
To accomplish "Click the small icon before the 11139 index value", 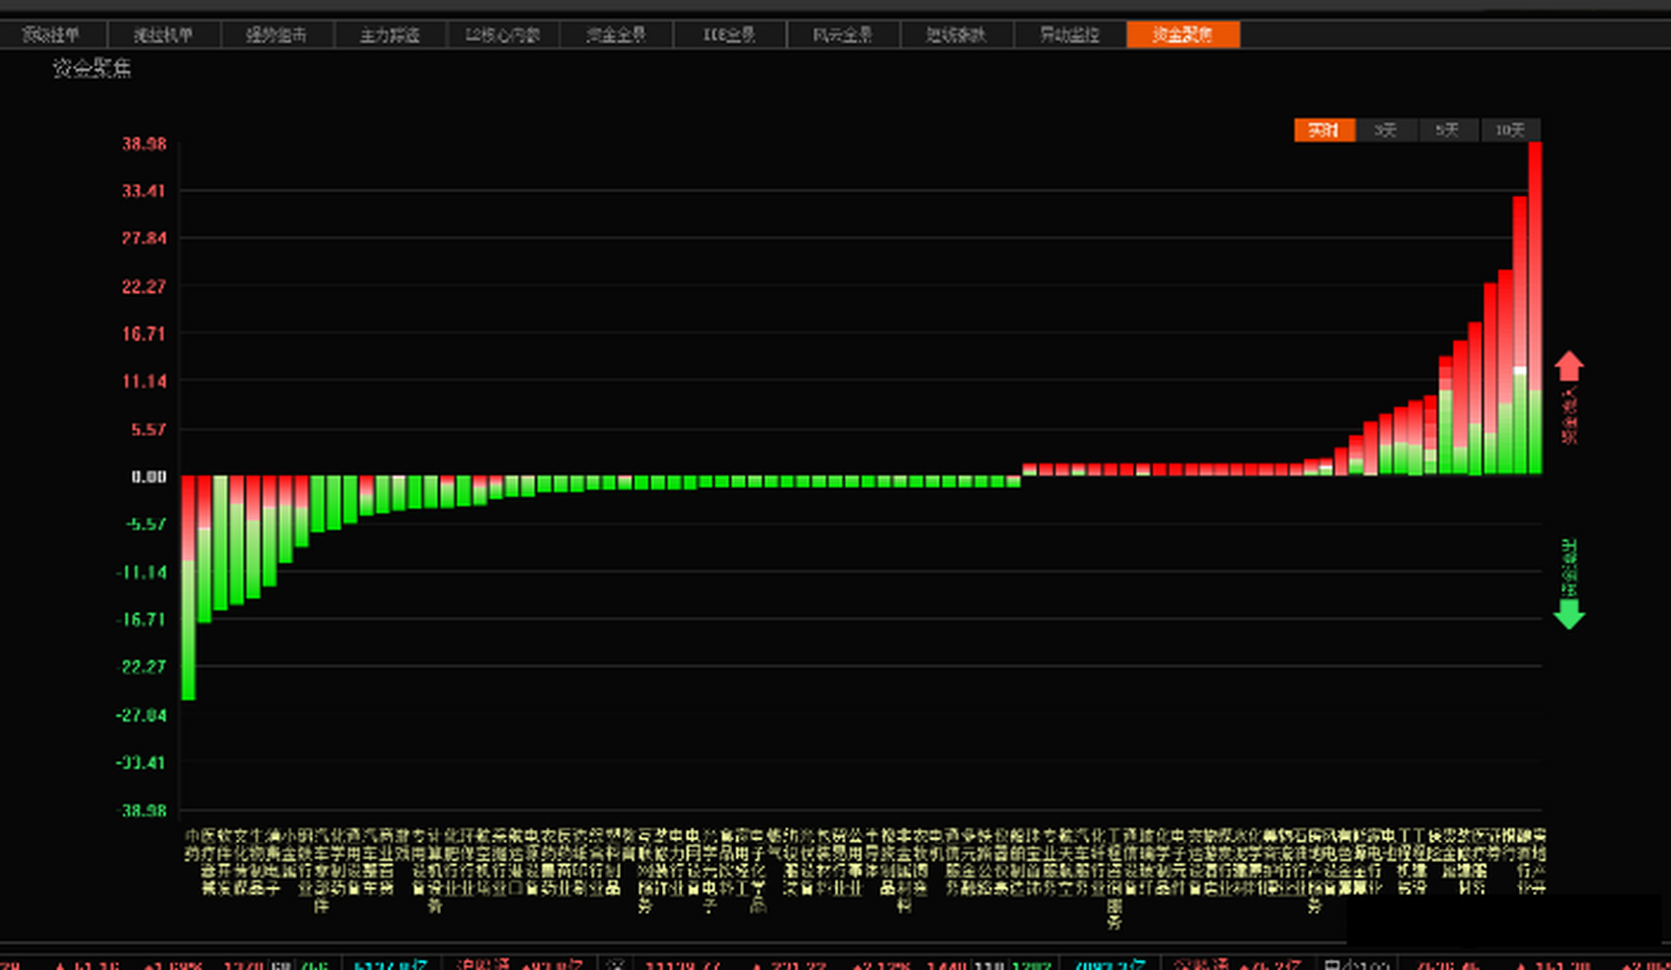I will tap(616, 965).
